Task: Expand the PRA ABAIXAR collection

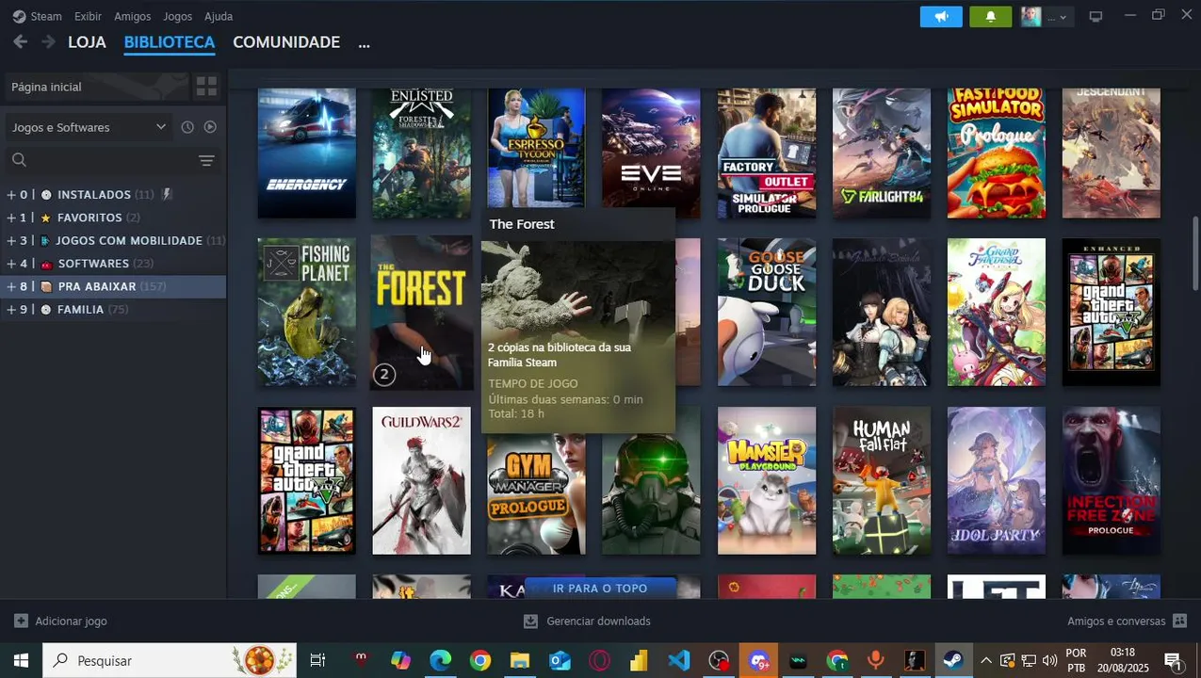Action: (11, 286)
